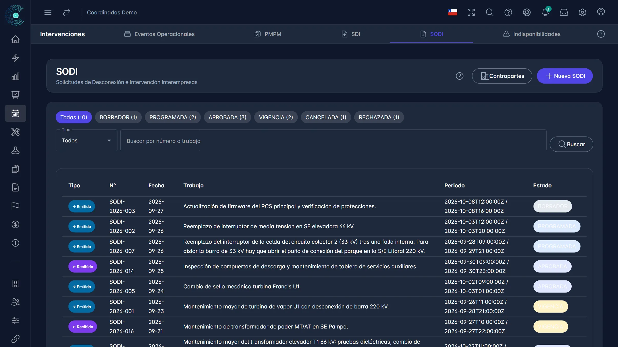Click the Contrapartes button
Screen dimensions: 618x347
point(502,76)
